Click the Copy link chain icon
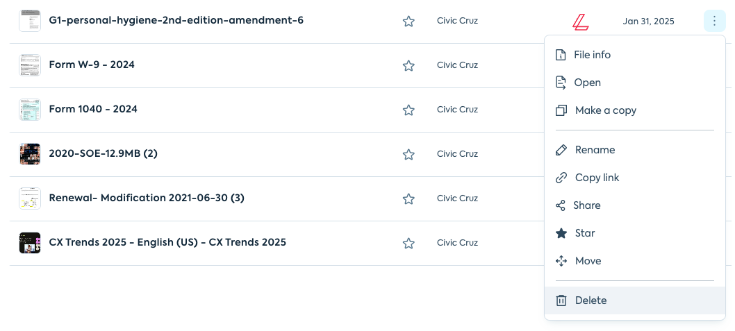The height and width of the screenshot is (331, 735). point(561,178)
